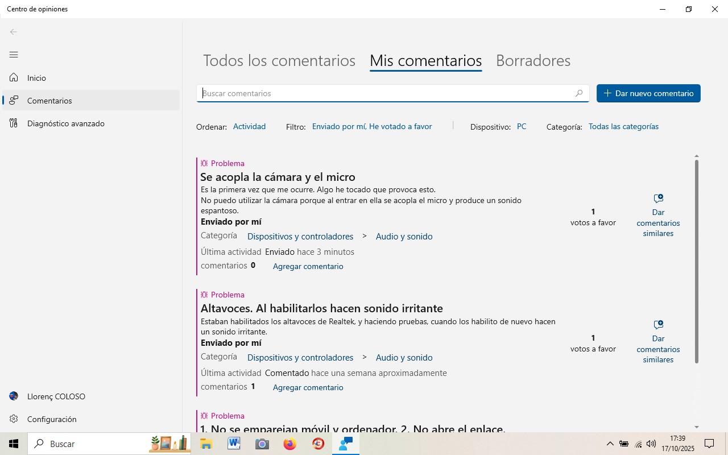
Task: Click the 'Buscar comentarios' search field
Action: click(x=387, y=93)
